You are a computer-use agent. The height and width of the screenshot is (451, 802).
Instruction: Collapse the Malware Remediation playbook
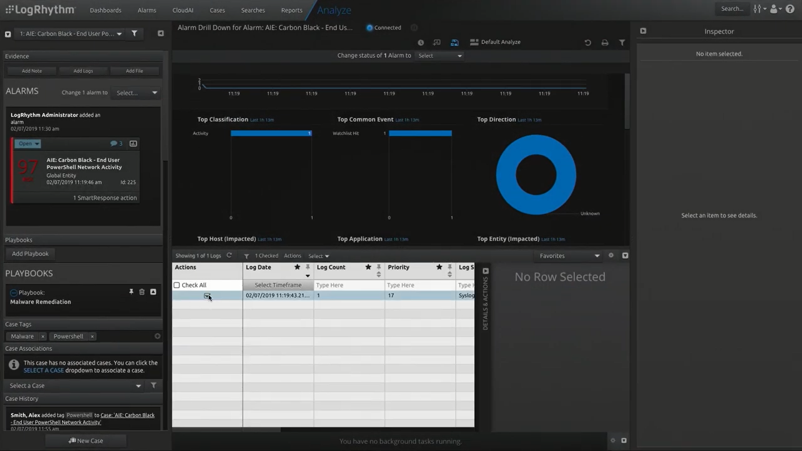click(x=14, y=293)
